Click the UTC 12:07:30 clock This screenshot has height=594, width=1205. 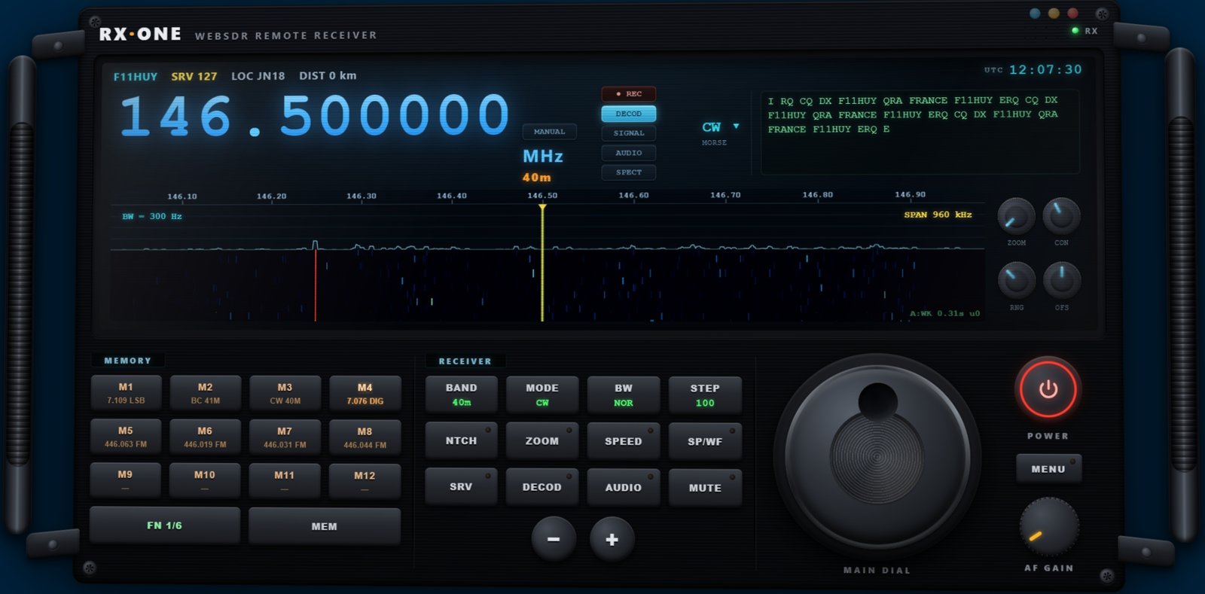click(x=1033, y=69)
